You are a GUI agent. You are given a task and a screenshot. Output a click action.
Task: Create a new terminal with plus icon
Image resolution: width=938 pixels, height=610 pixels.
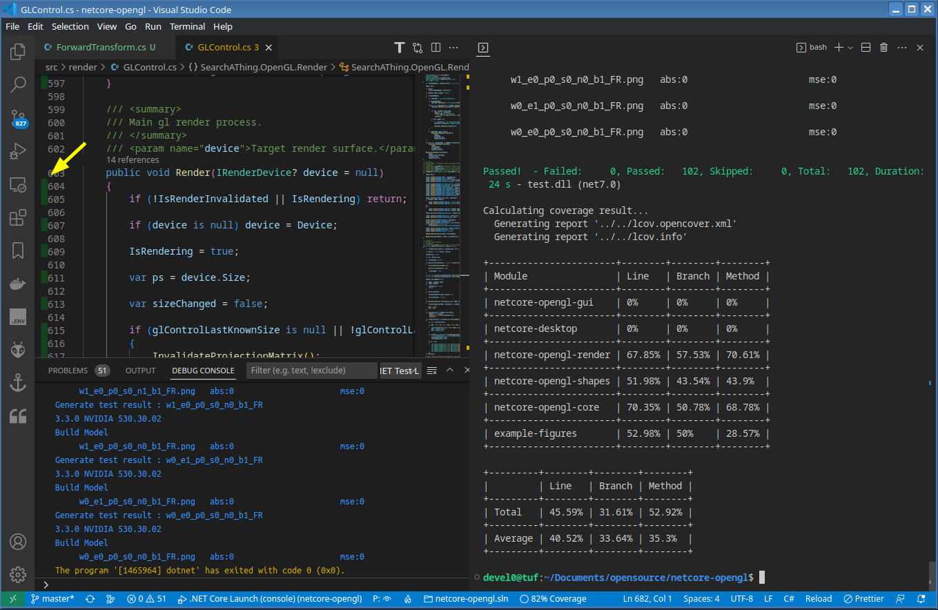(839, 48)
